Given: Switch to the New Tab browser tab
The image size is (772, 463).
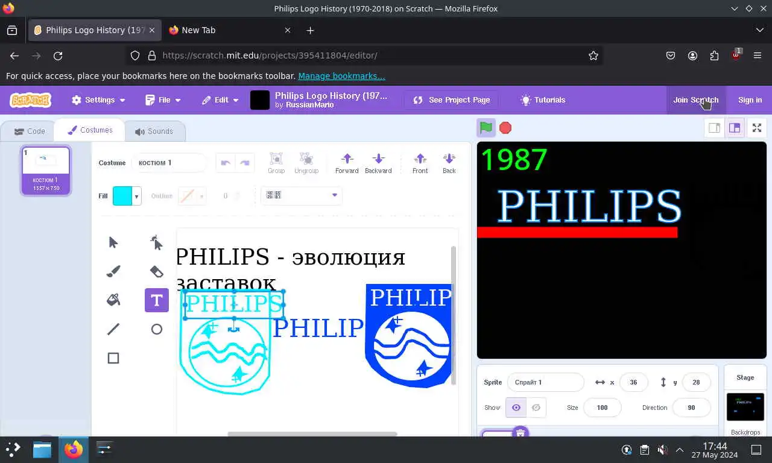Looking at the screenshot, I should click(230, 30).
